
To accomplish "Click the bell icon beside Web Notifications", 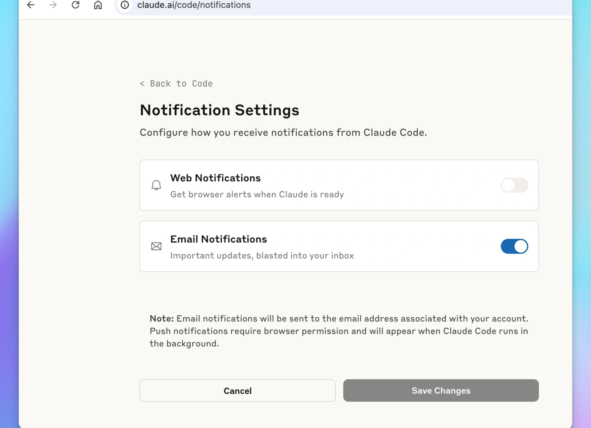I will pyautogui.click(x=156, y=185).
